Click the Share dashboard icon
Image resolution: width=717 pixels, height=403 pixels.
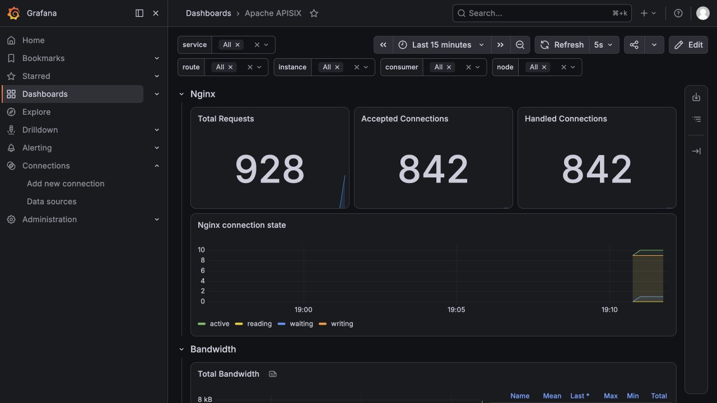pyautogui.click(x=634, y=45)
